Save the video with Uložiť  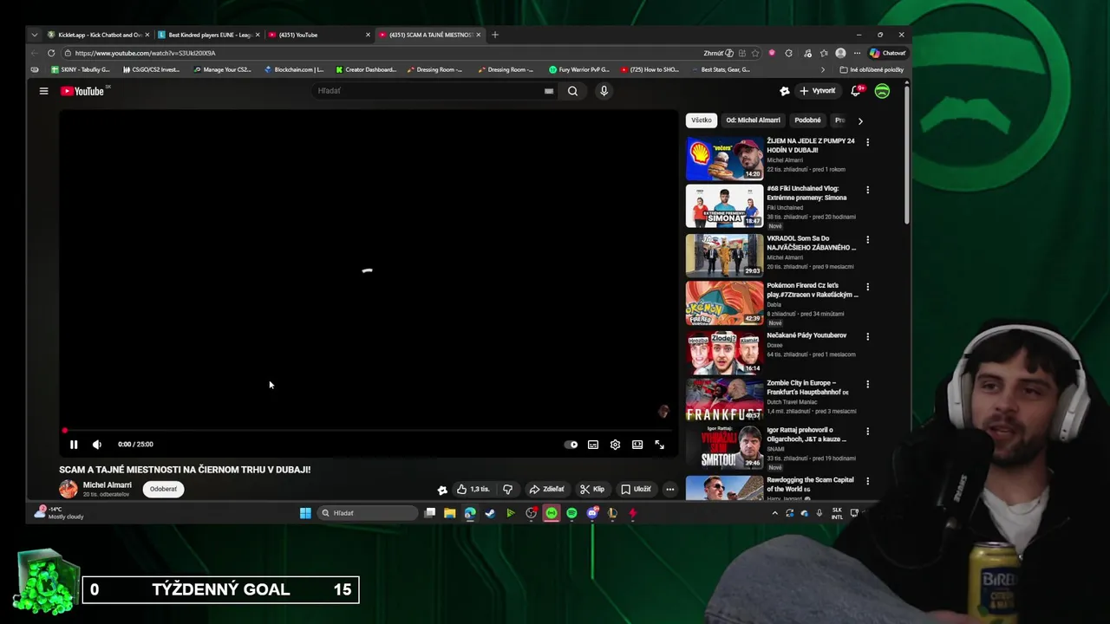click(636, 489)
